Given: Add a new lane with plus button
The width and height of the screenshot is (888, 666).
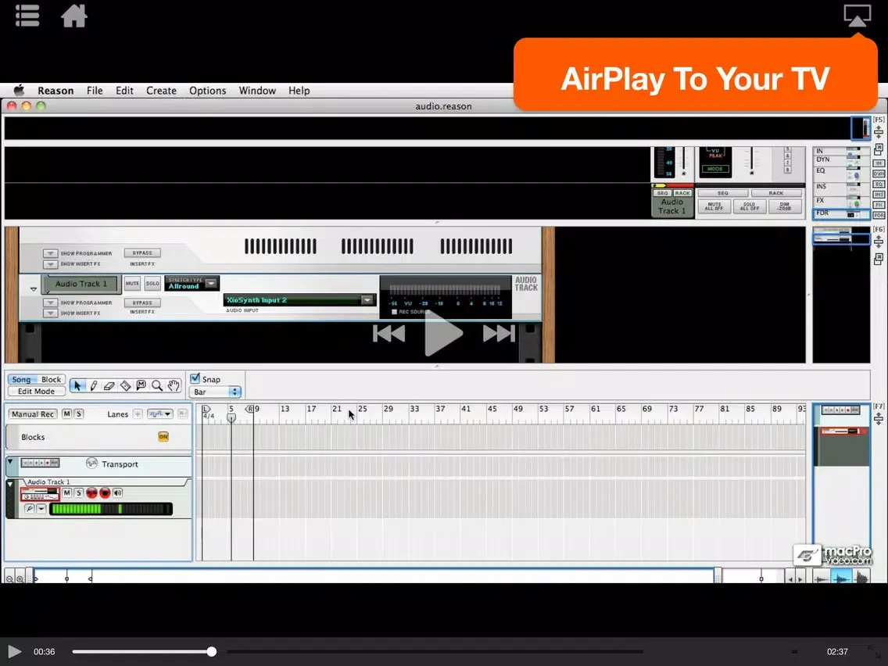Looking at the screenshot, I should (138, 414).
